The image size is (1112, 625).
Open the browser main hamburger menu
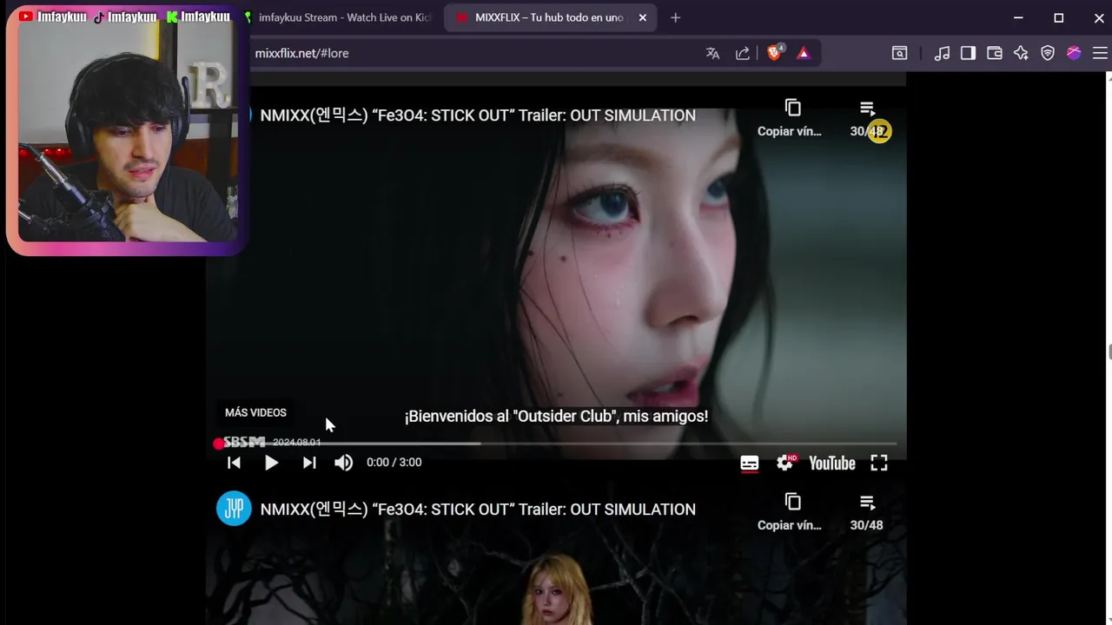coord(1100,53)
